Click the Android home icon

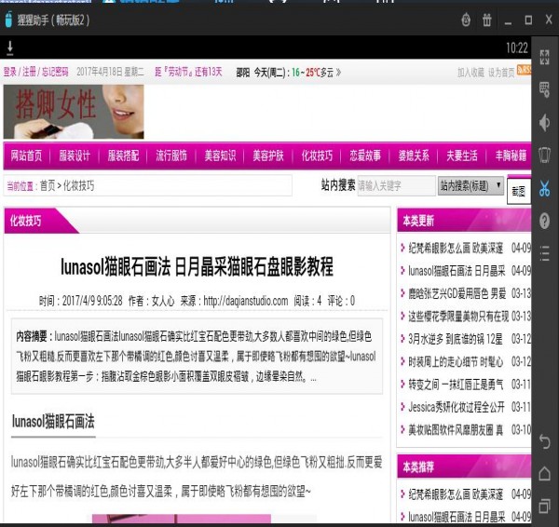544,474
